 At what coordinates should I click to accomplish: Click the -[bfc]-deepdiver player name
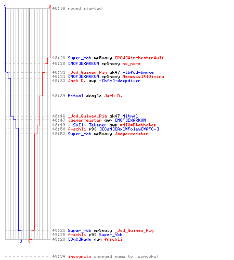click(x=120, y=81)
